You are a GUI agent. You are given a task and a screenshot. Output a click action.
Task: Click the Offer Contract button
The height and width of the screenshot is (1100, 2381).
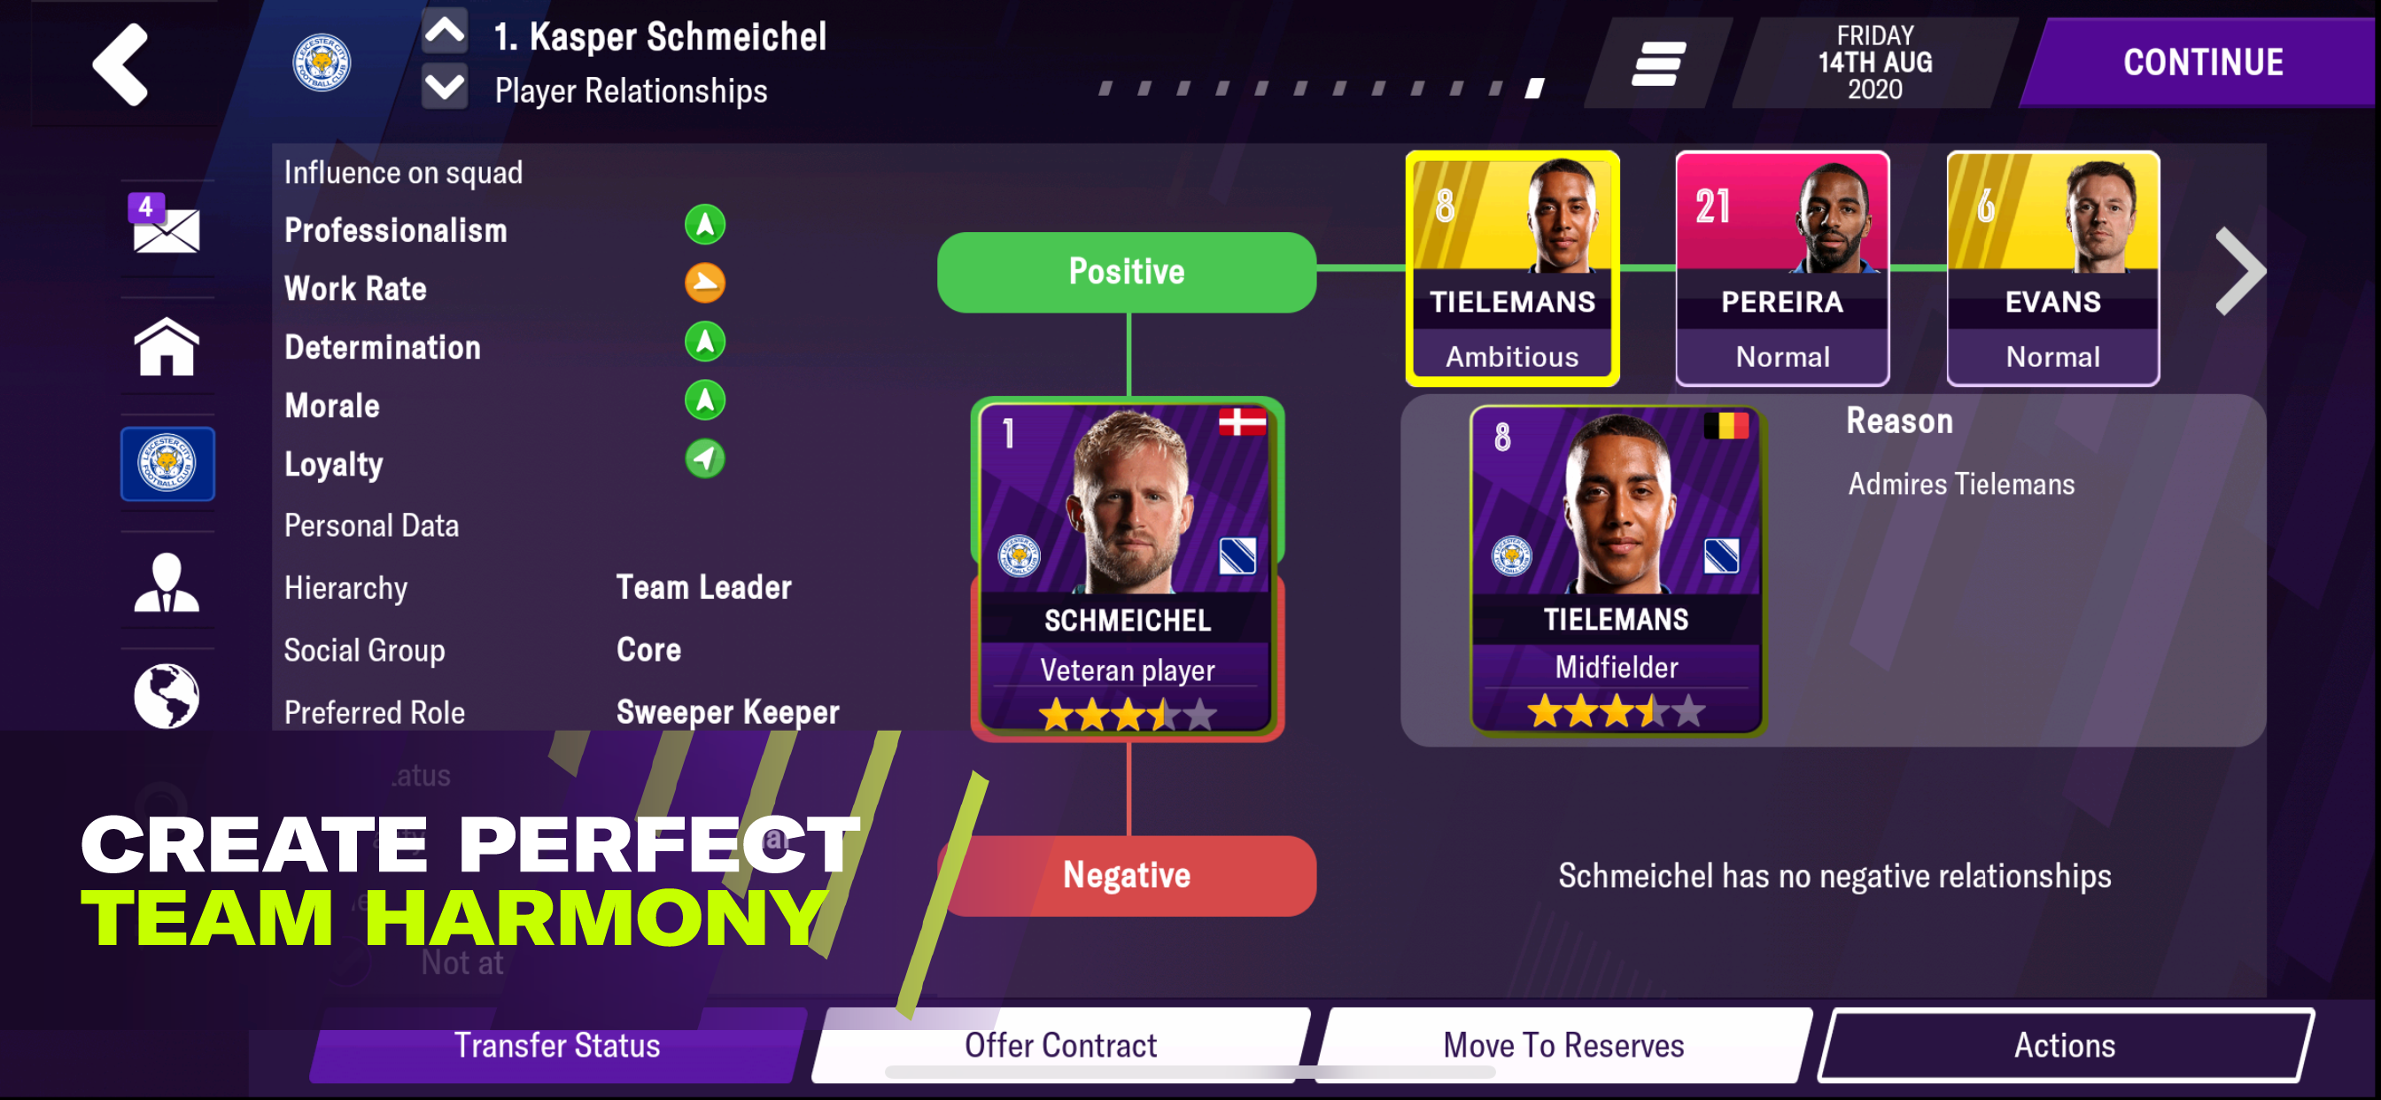[x=1060, y=1045]
